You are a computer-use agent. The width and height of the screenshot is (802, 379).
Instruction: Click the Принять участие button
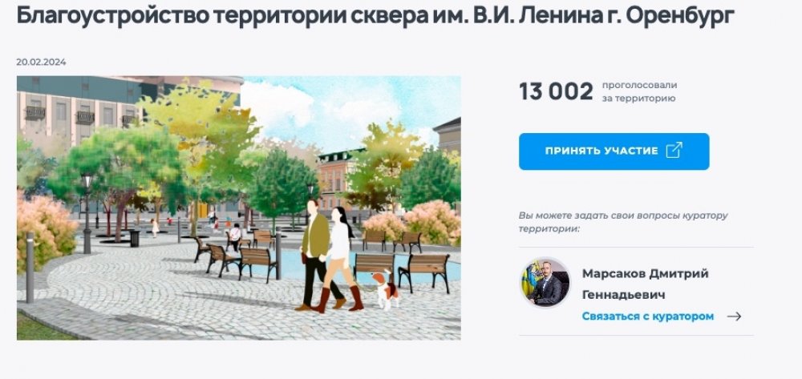pyautogui.click(x=614, y=151)
